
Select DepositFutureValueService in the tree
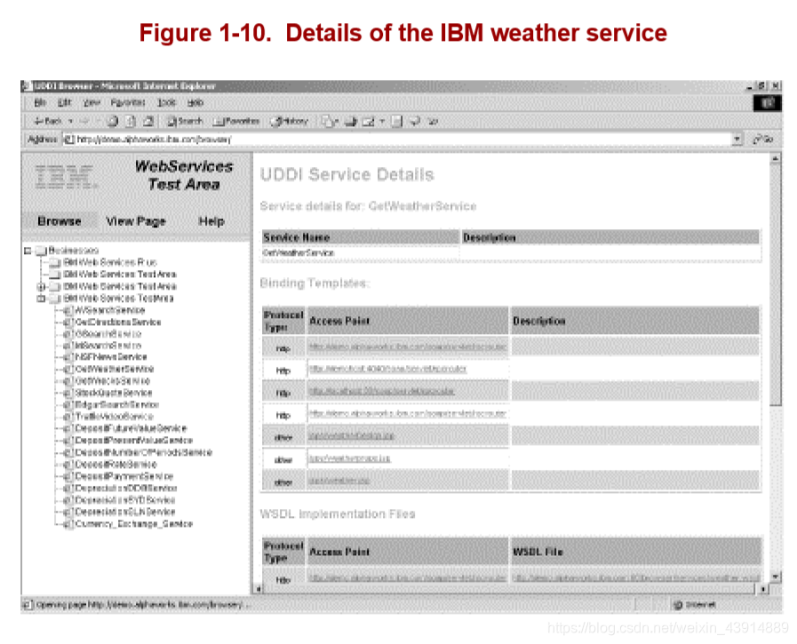131,428
